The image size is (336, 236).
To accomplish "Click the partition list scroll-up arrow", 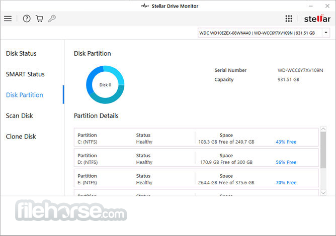I will tap(323, 129).
